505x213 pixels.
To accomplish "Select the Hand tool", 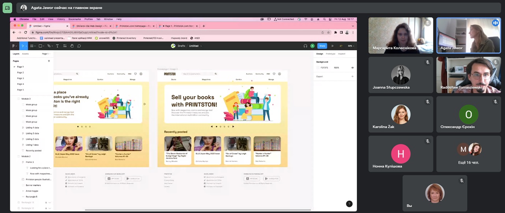I will pyautogui.click(x=72, y=46).
